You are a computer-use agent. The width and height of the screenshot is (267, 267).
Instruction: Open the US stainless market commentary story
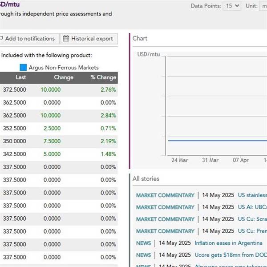252,195
